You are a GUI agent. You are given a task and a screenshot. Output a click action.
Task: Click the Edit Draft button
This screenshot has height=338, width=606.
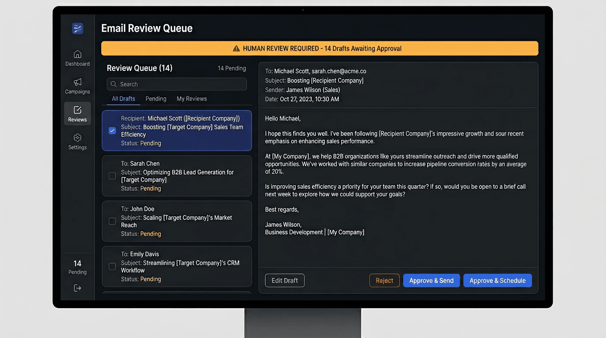click(x=285, y=280)
